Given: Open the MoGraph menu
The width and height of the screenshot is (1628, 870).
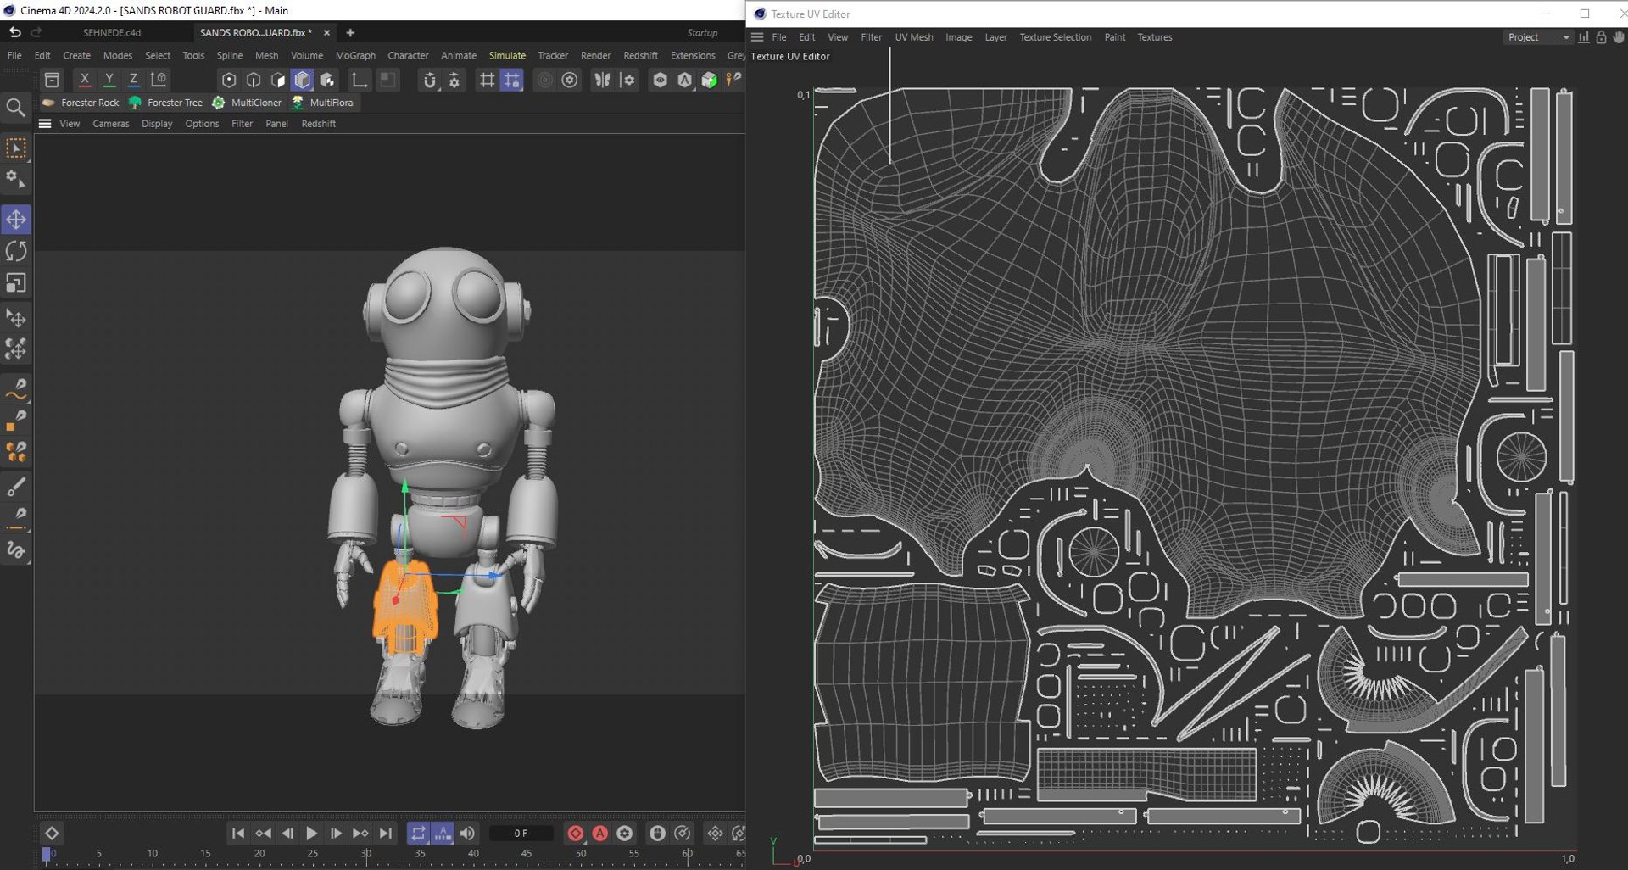Looking at the screenshot, I should 355,55.
